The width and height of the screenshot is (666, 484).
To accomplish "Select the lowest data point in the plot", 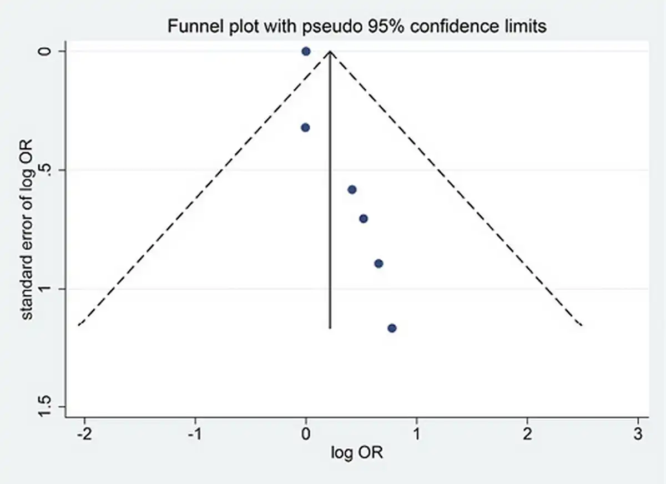I will point(392,328).
